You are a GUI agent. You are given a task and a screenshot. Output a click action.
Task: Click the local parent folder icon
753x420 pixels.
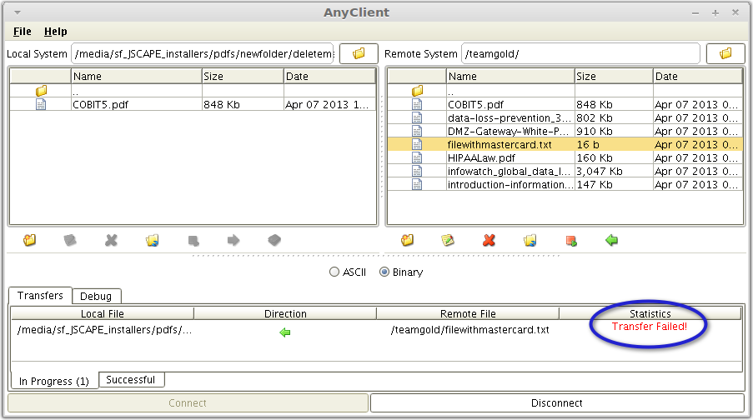click(x=42, y=90)
